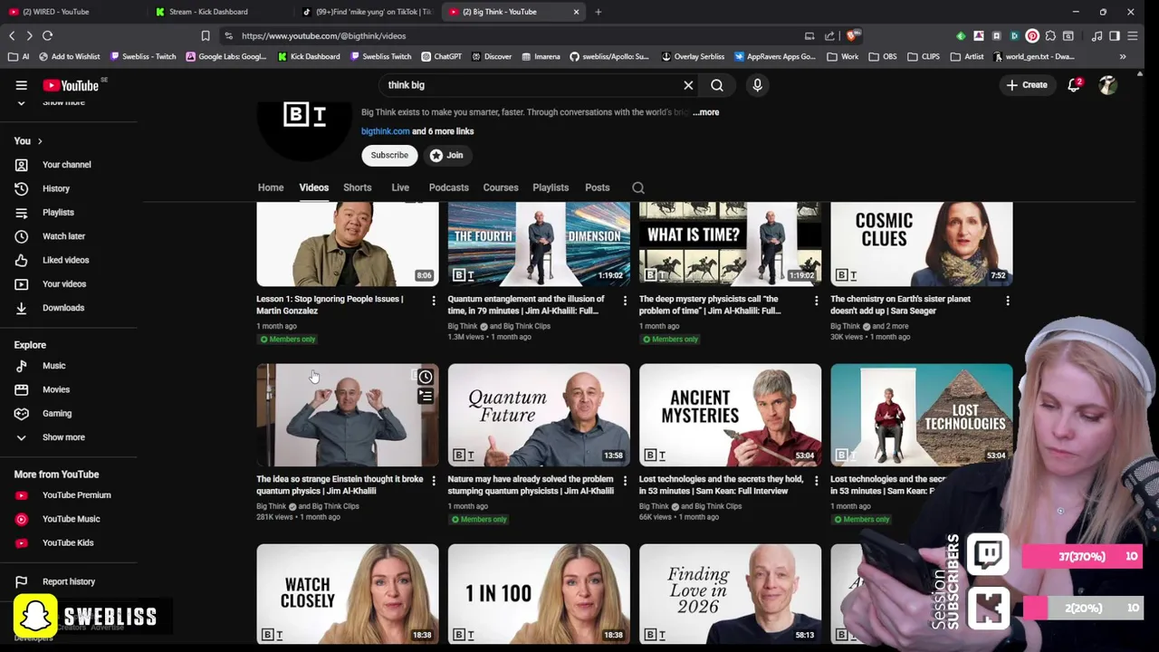1159x652 pixels.
Task: Open YouTube Music link
Action: pos(69,519)
